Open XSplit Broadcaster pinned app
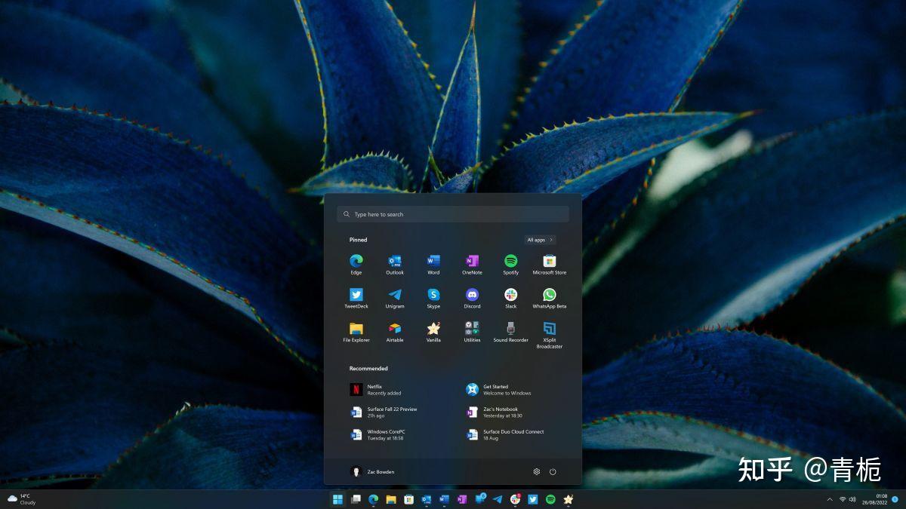Image resolution: width=906 pixels, height=509 pixels. (550, 335)
